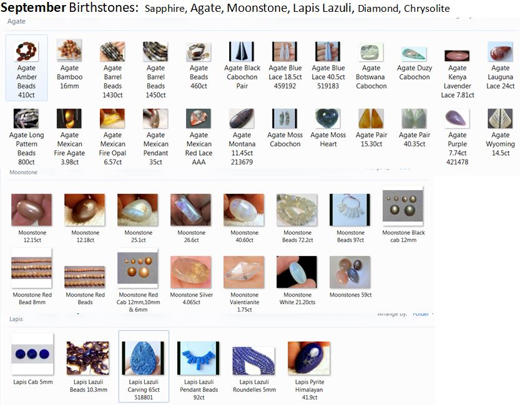
Task: Select Moonstone White 21.20cts thumbnail
Action: [x=297, y=280]
